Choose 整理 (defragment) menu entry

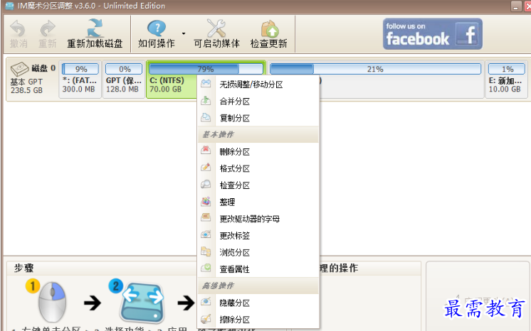(258, 202)
